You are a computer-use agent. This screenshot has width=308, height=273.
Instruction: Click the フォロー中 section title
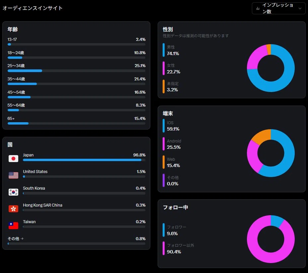pyautogui.click(x=176, y=207)
